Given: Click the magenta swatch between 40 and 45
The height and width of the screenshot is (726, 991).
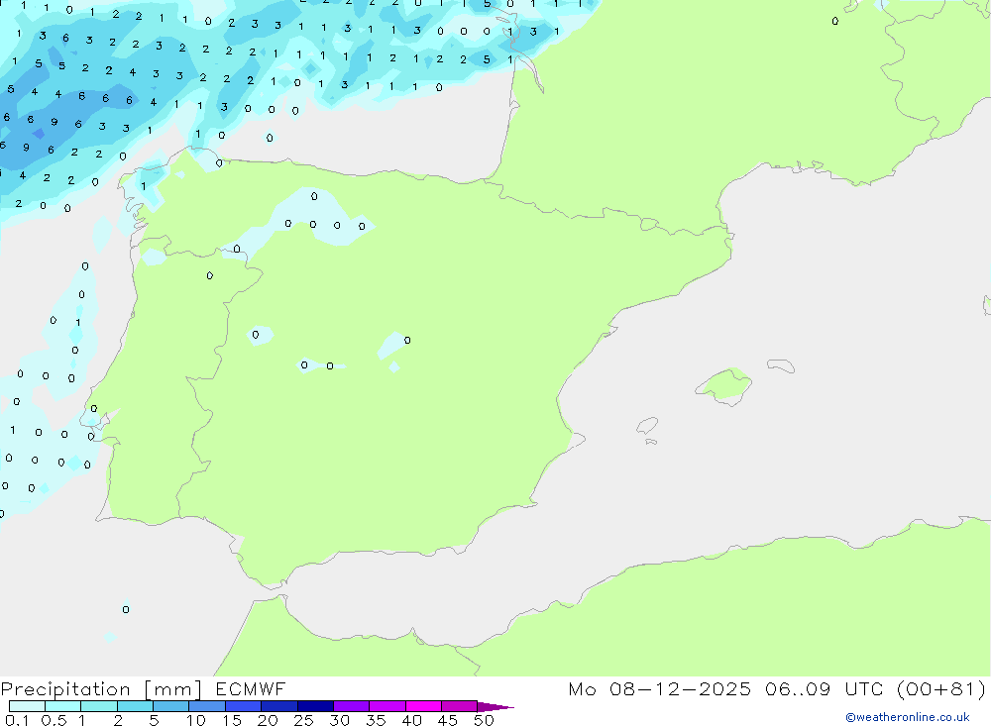Looking at the screenshot, I should [x=423, y=706].
